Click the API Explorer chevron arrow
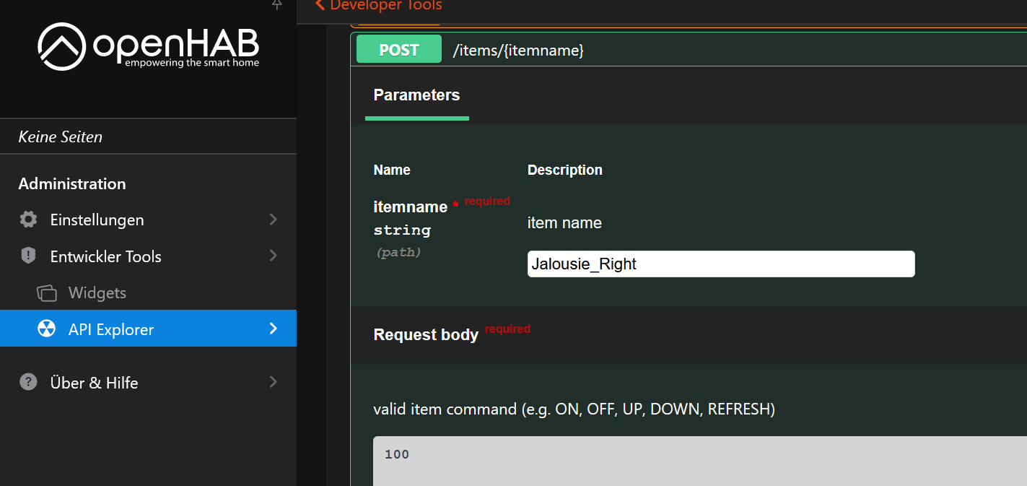Viewport: 1027px width, 486px height. [x=274, y=329]
